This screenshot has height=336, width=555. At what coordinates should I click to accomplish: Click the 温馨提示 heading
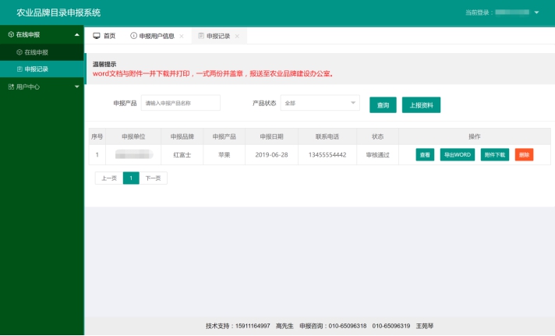(x=104, y=64)
